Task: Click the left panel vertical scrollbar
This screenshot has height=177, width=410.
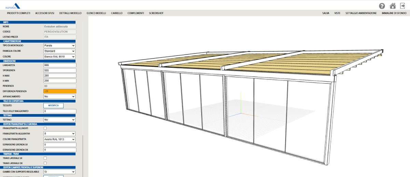Action: coord(82,156)
